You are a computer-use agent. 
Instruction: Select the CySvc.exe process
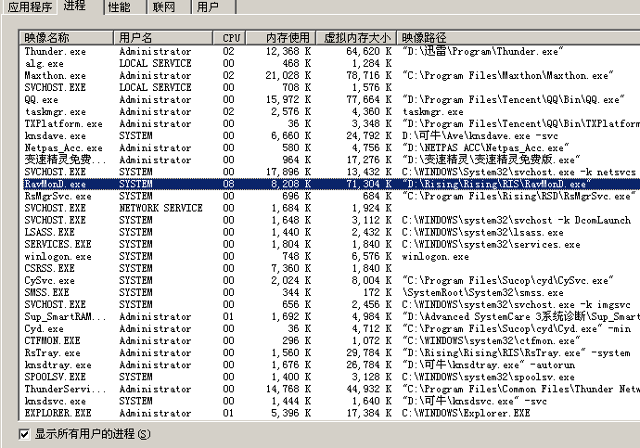330,280
